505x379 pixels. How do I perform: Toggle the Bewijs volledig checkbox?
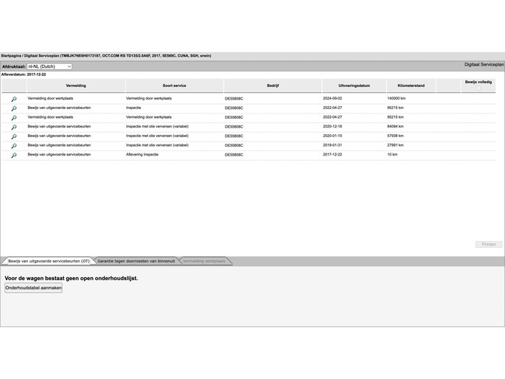(478, 88)
